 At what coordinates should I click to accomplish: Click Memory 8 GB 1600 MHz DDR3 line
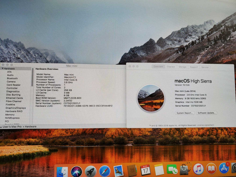click(190, 98)
